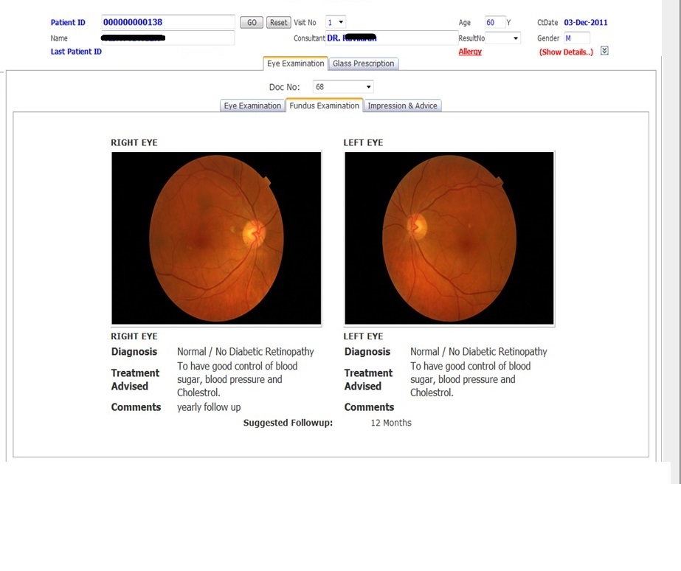Click the 'Suggested Followup:' label

[x=288, y=423]
